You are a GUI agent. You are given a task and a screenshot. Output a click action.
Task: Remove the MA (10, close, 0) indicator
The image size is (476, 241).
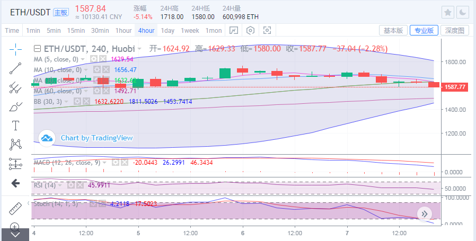point(105,70)
